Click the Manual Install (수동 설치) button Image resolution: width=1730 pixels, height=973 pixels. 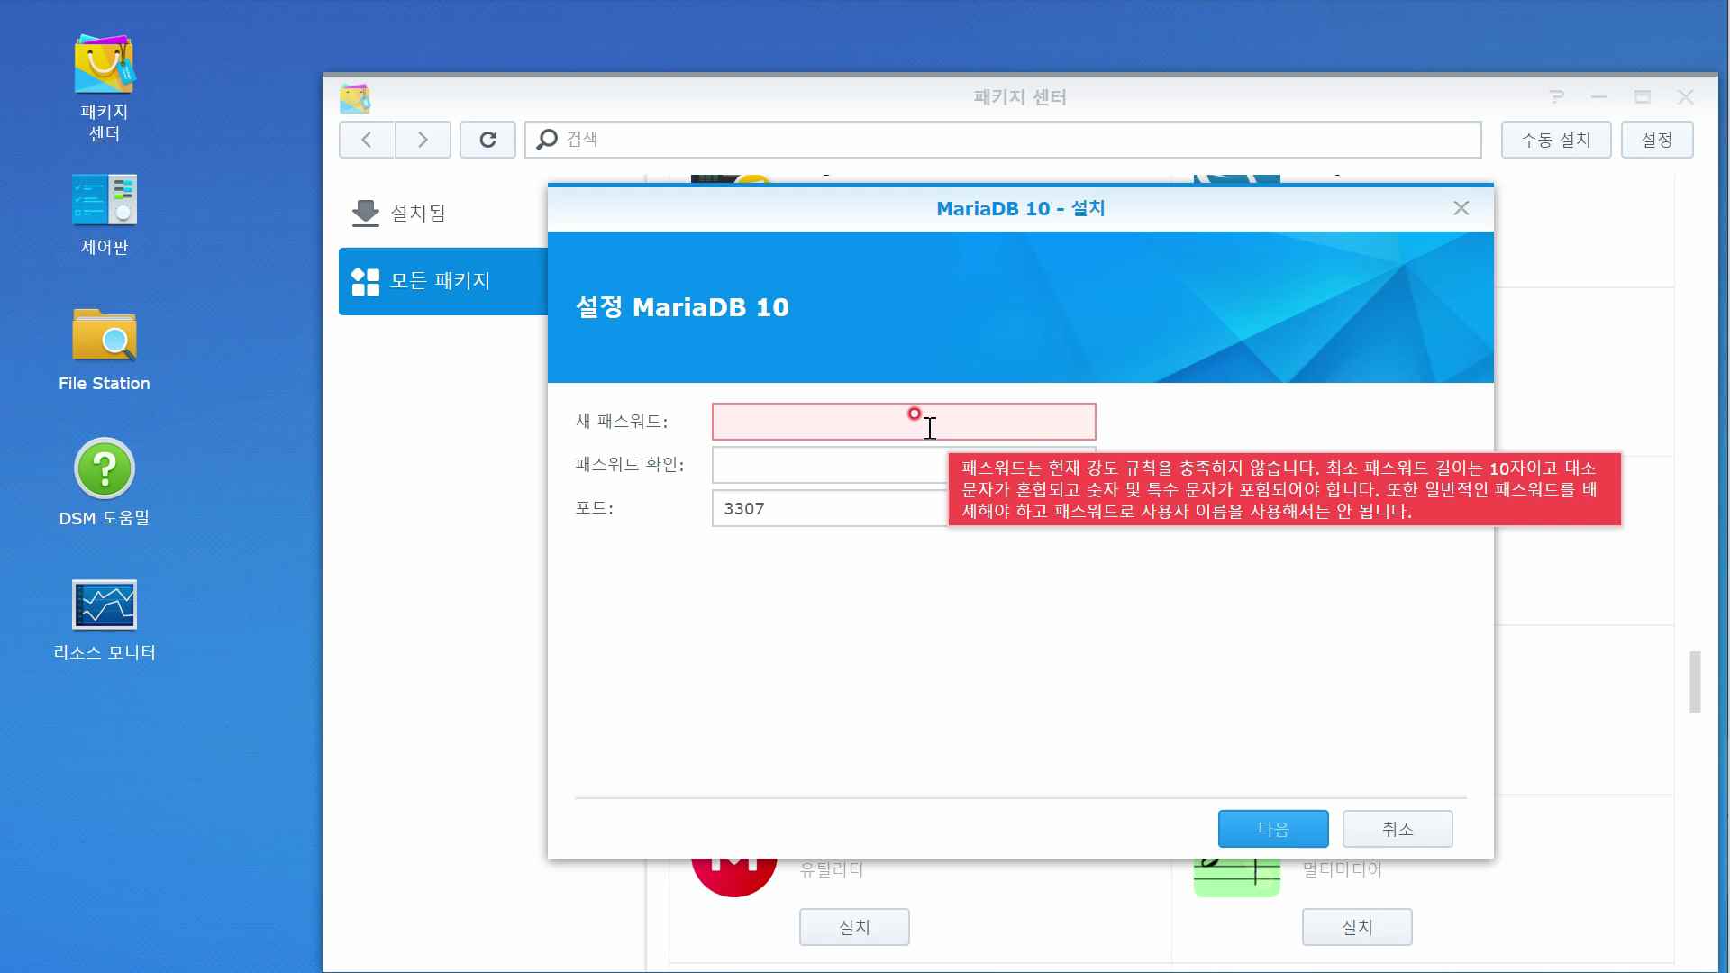[1555, 140]
